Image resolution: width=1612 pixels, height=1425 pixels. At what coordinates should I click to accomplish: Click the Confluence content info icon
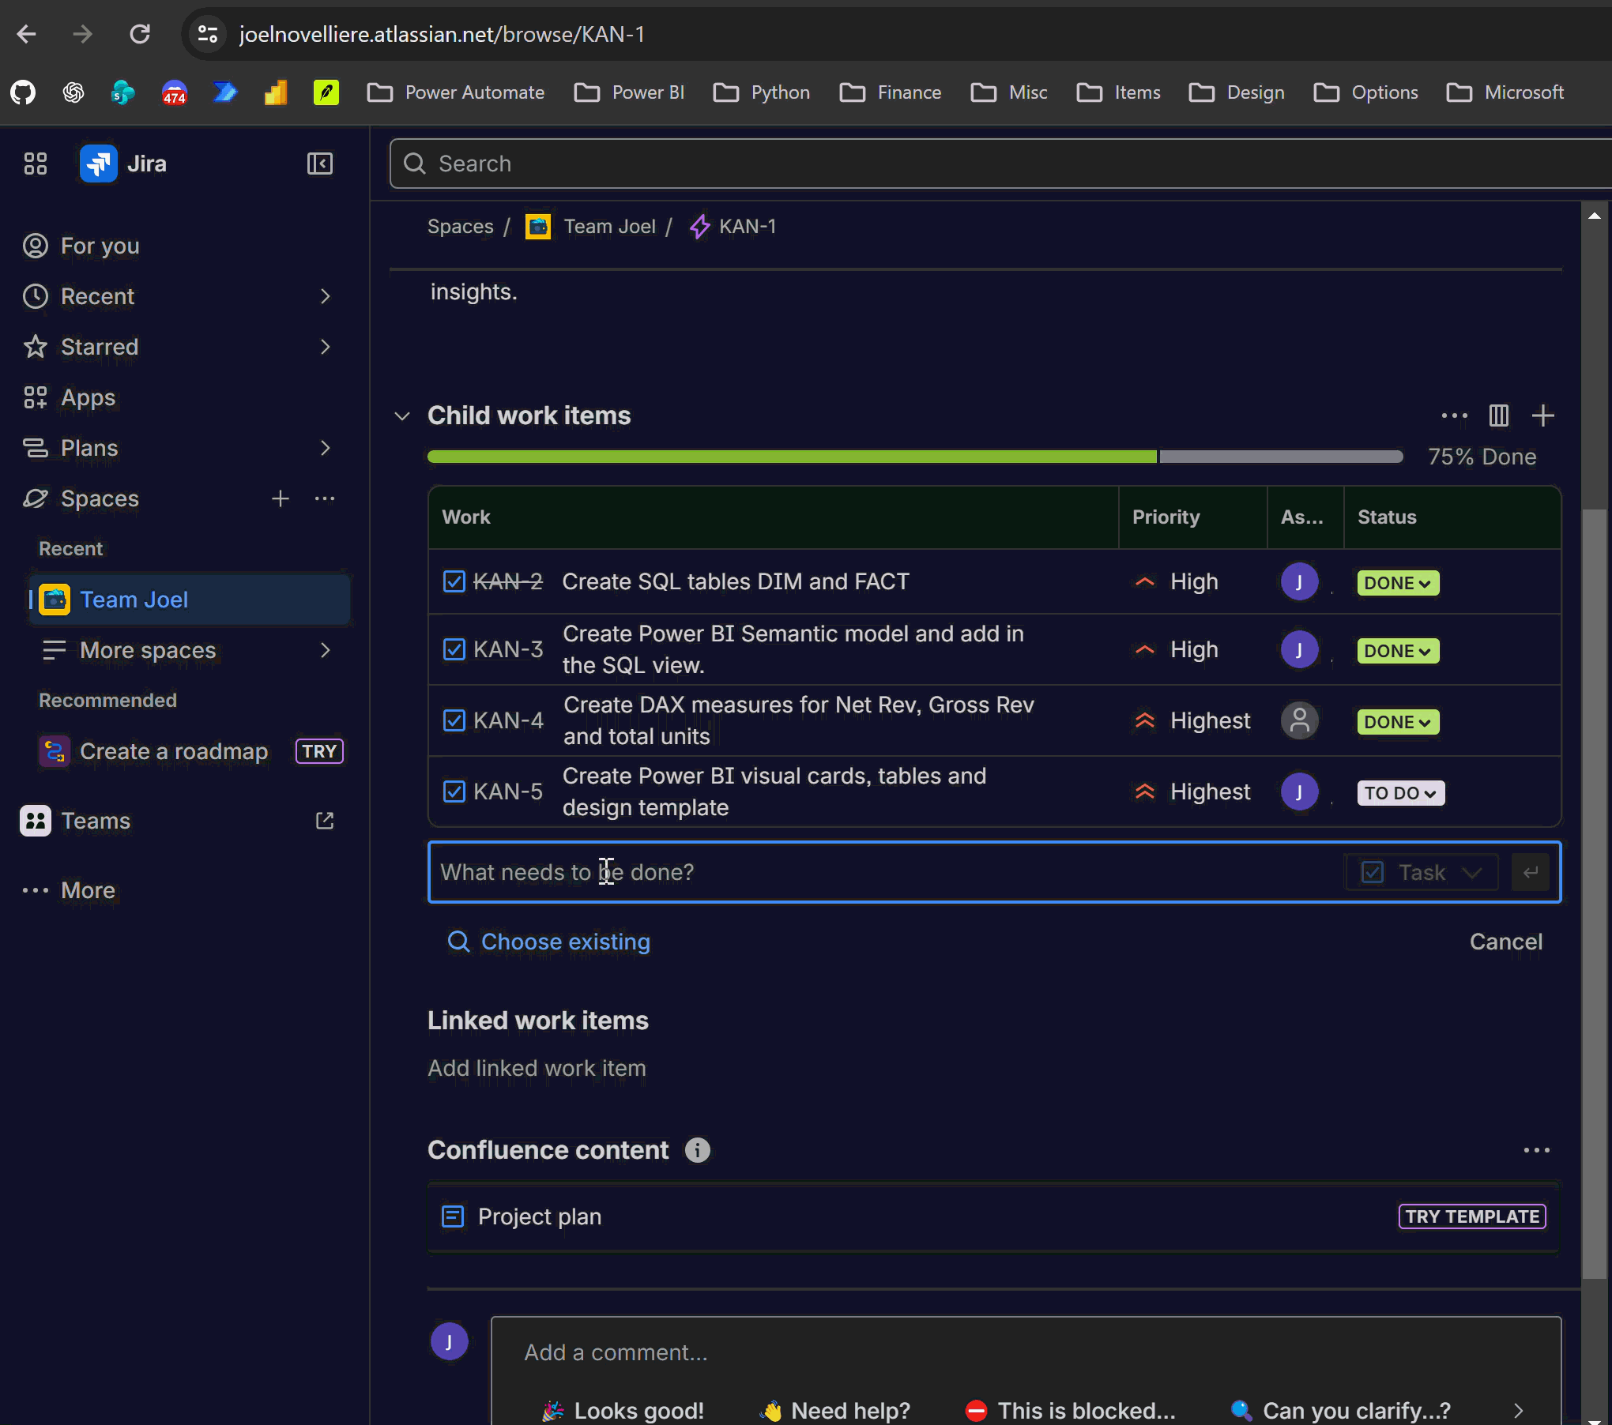(697, 1150)
